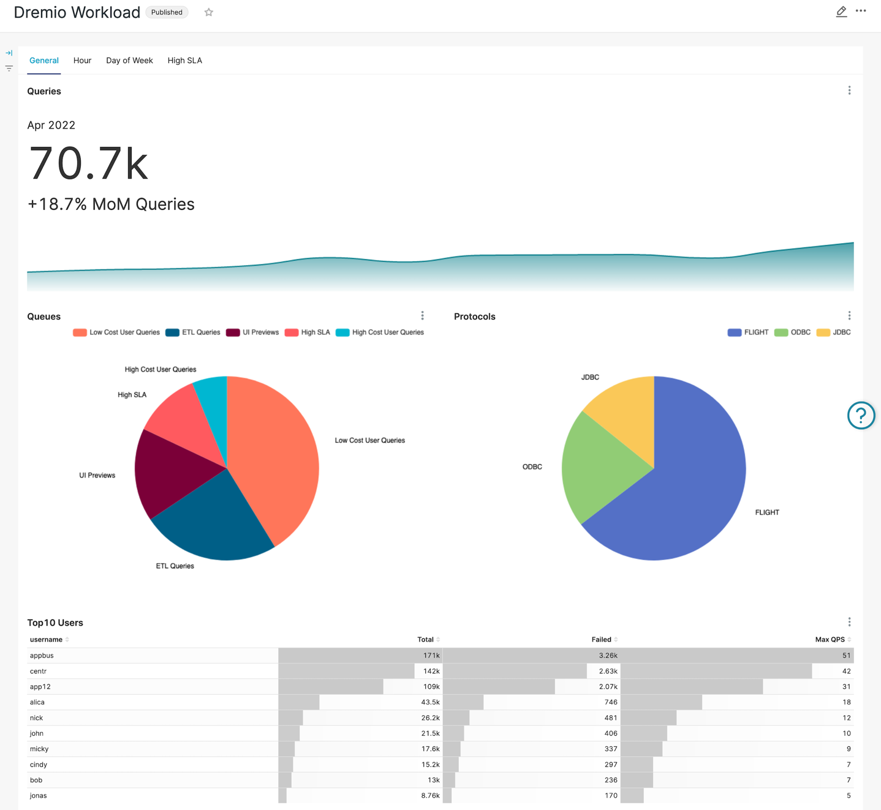Screen dimensions: 881x810
Task: Sort table by Failed column
Action: [605, 640]
